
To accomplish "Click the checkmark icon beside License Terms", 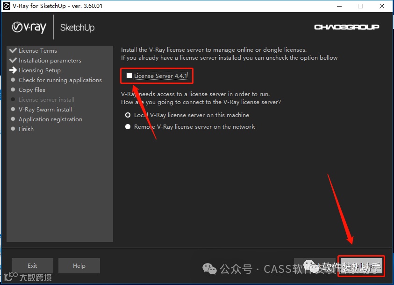I will (x=13, y=50).
